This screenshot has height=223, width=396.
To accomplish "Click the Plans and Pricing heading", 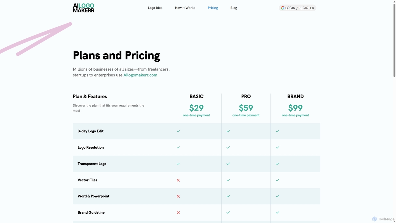I will [x=116, y=56].
